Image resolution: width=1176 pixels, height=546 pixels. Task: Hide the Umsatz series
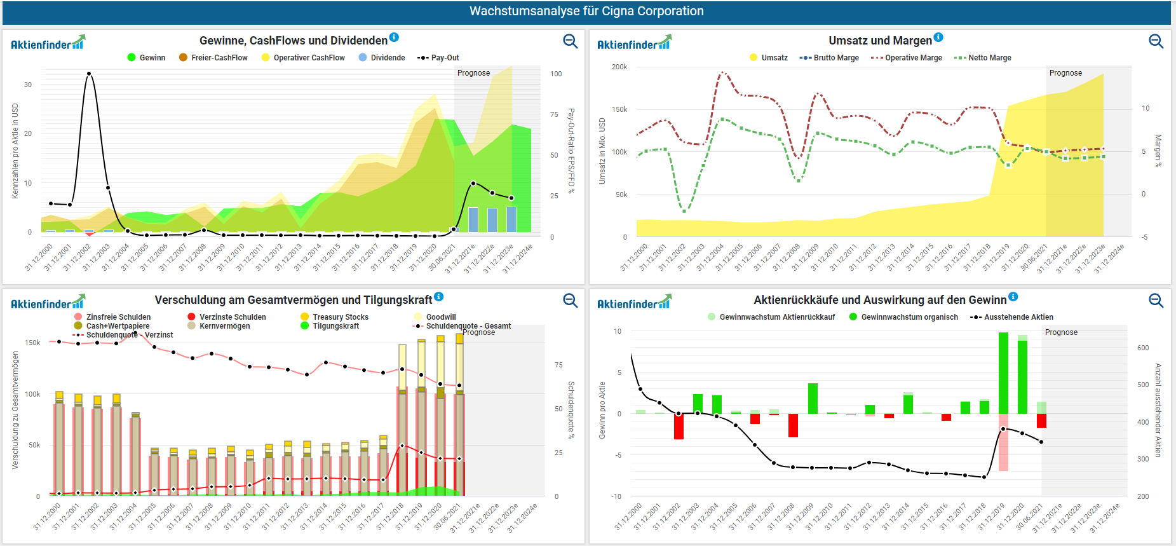point(769,58)
